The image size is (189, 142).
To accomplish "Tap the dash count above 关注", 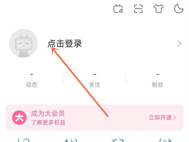I will 94,74.
